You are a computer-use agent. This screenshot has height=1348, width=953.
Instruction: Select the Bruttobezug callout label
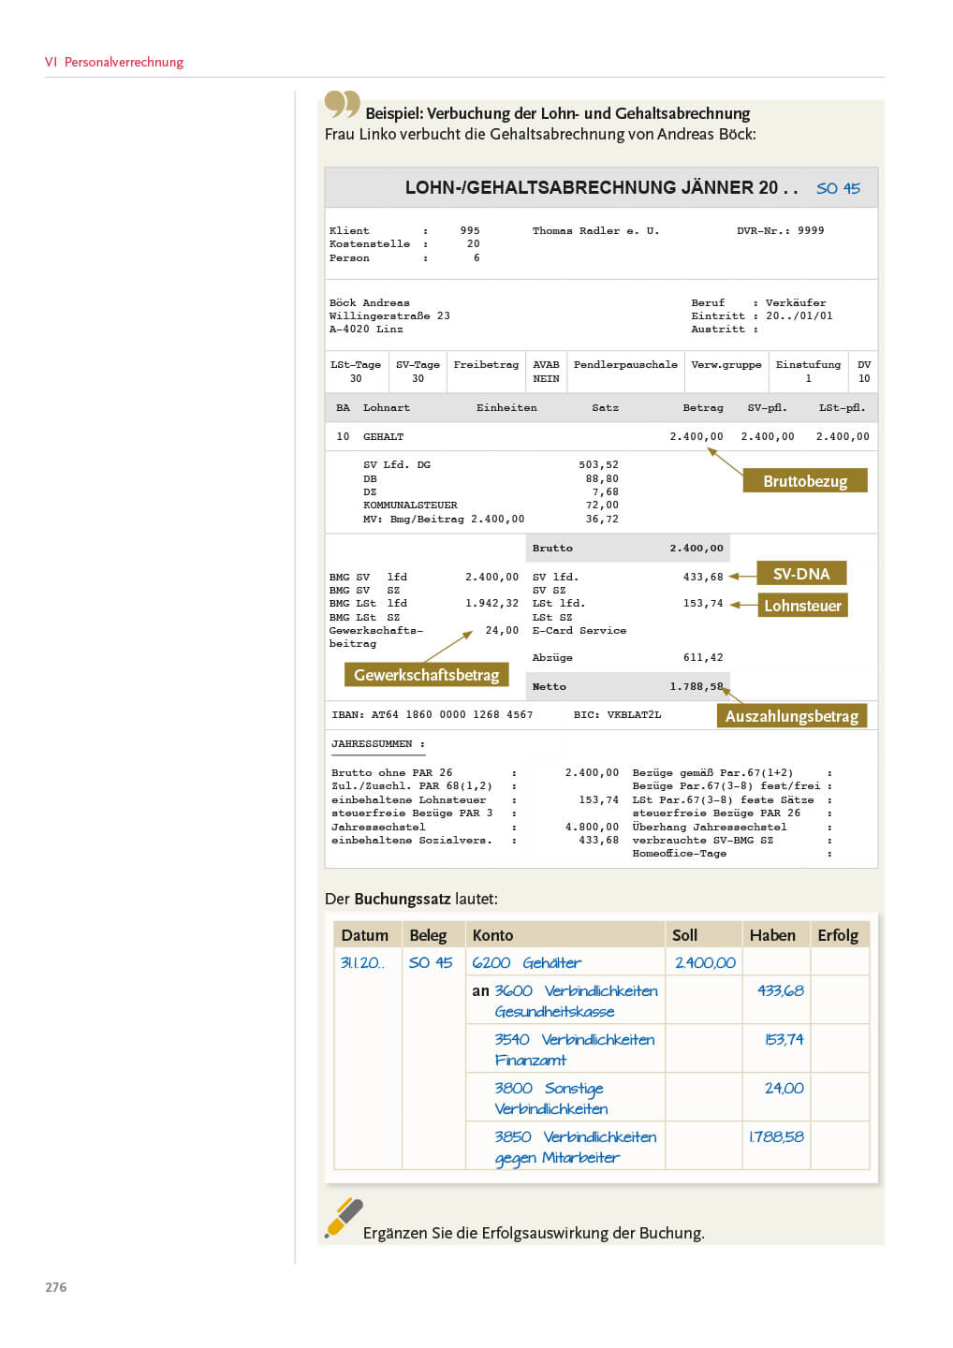804,481
